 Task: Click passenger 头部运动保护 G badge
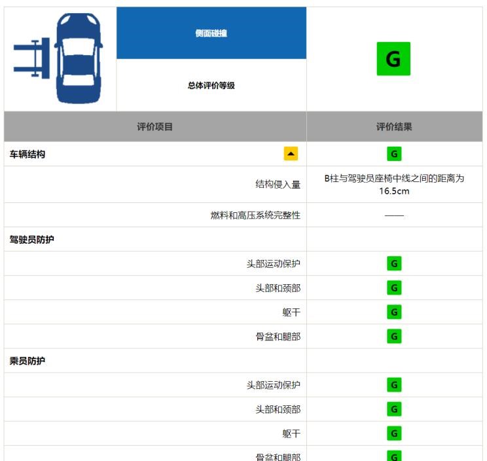click(x=394, y=385)
